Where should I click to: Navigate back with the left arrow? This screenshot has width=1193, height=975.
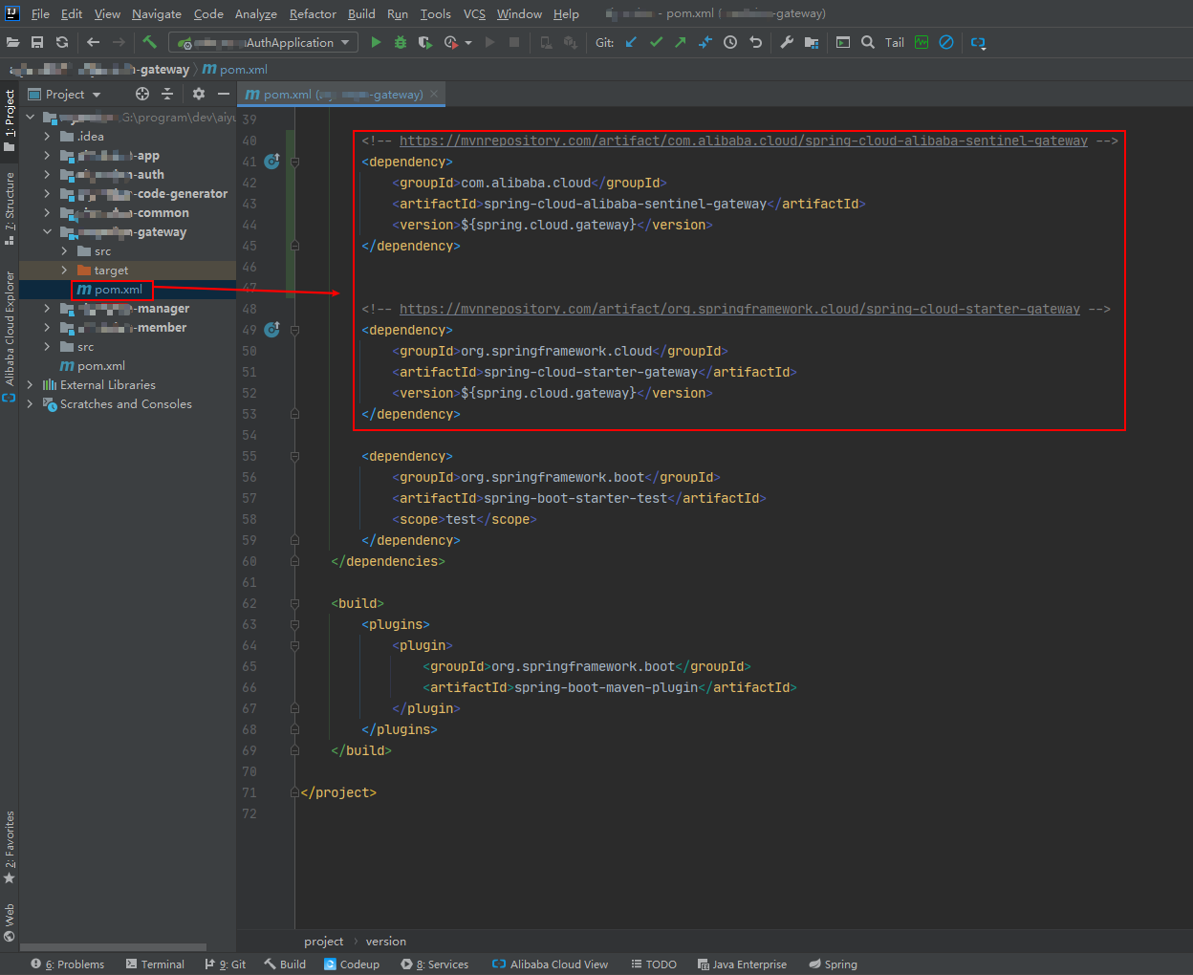coord(93,42)
